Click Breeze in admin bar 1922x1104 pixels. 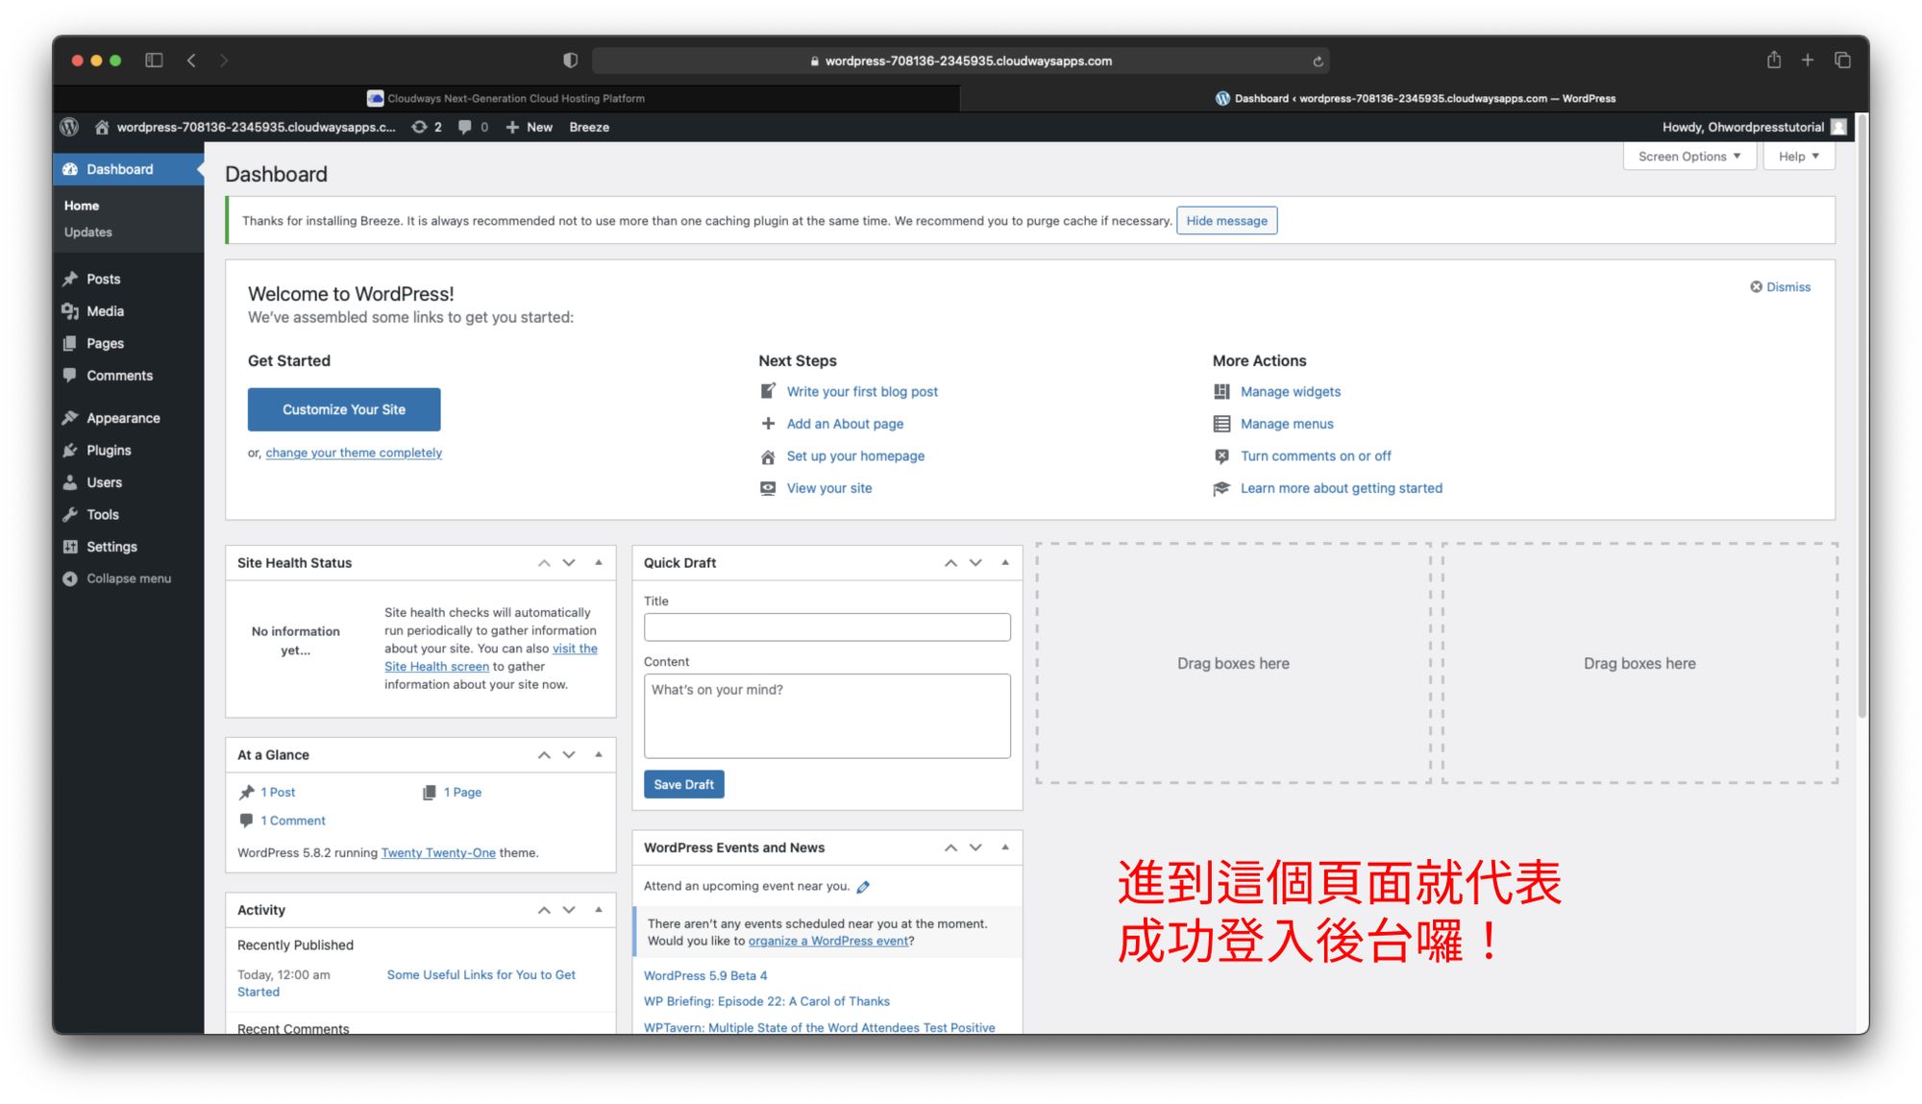click(x=589, y=127)
